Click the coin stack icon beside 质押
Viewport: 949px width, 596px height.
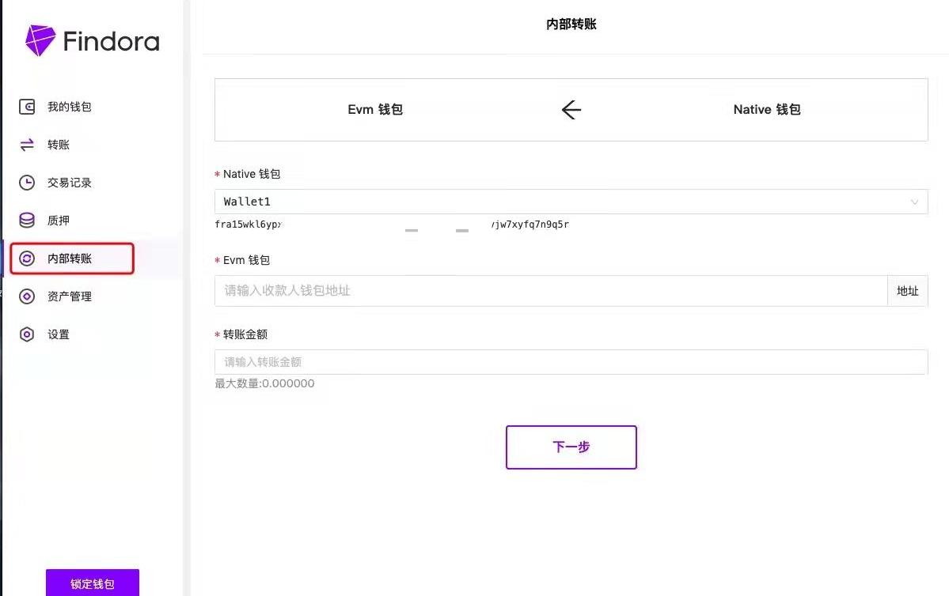(x=27, y=221)
